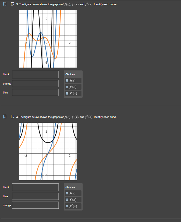Click the blue answer box in question 4
Image resolution: width=181 pixels, height=222 pixels.
tap(36, 196)
